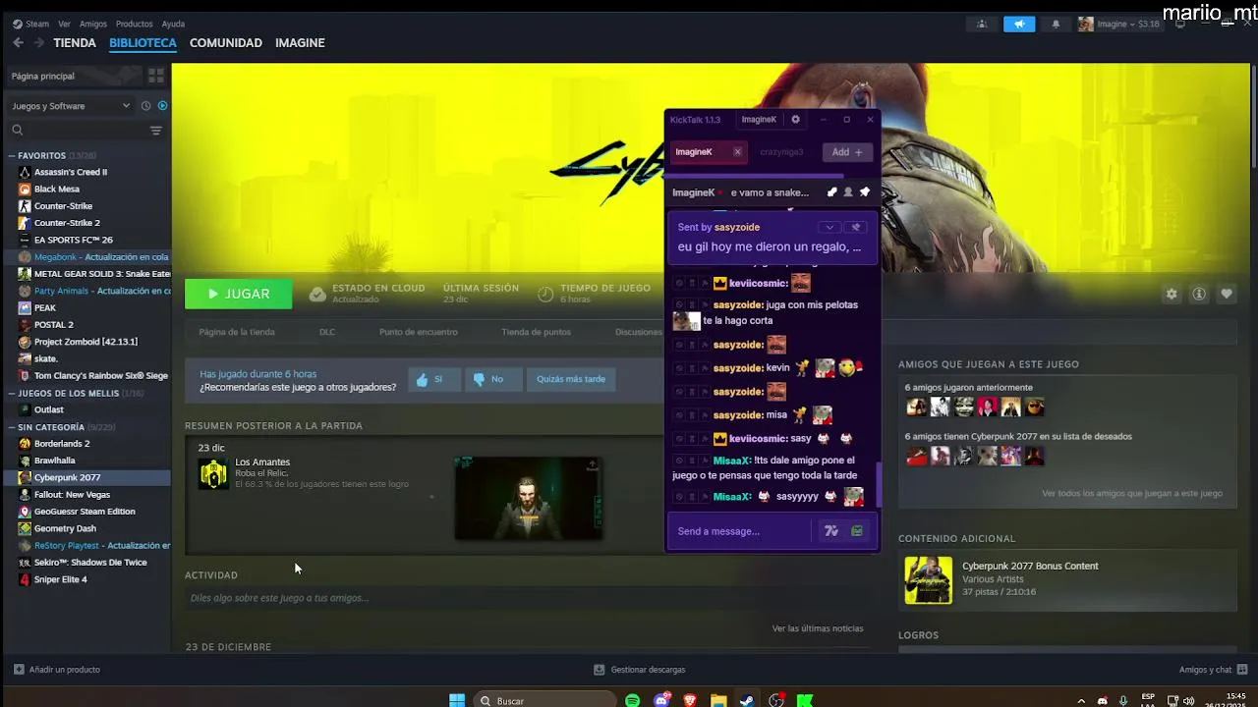Recommend game with the Sí thumbs up
Screen dimensions: 1258x707
pos(433,379)
